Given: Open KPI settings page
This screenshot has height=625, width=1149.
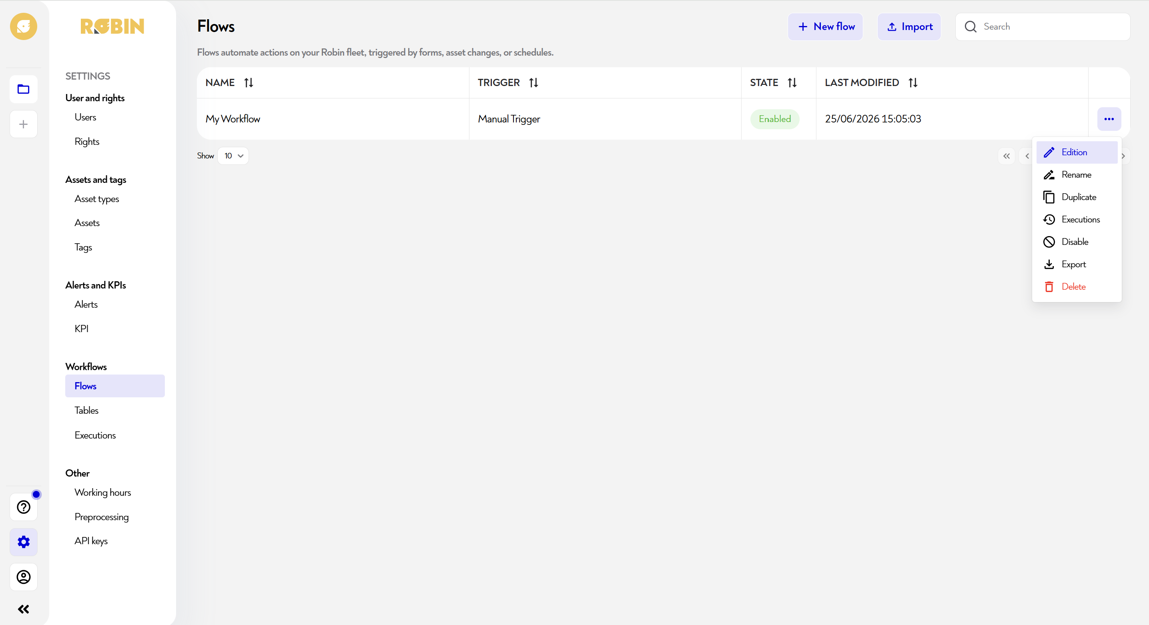Looking at the screenshot, I should pyautogui.click(x=82, y=329).
